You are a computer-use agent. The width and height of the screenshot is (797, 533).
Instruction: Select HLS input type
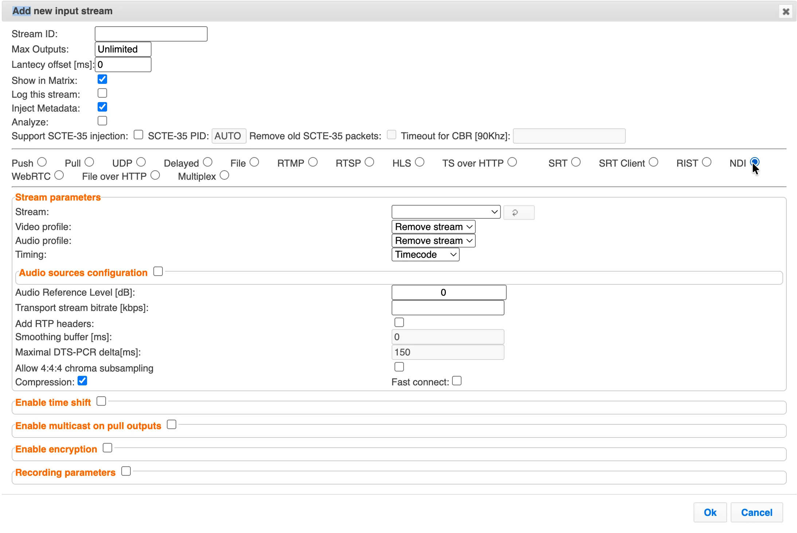(420, 162)
